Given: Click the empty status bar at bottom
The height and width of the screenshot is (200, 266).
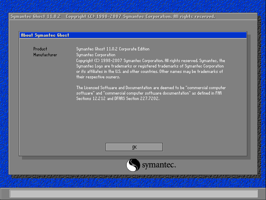Looking at the screenshot, I should (134, 193).
